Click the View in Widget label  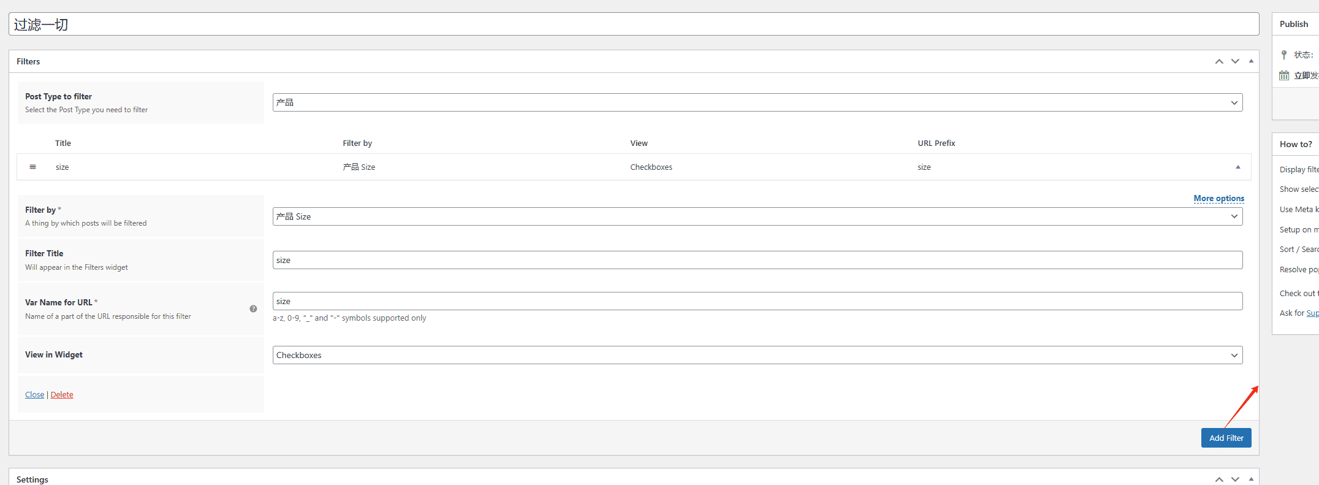[54, 354]
